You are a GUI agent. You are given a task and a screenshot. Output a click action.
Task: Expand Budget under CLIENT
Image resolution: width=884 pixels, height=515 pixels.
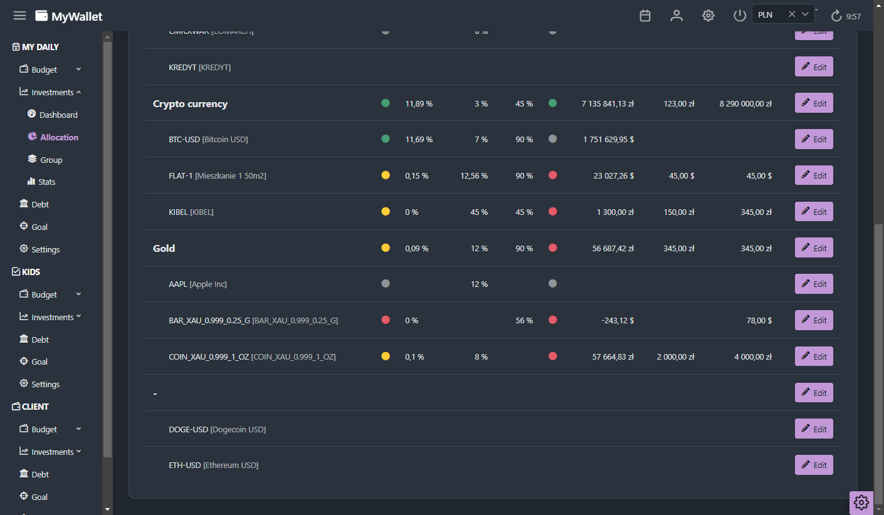(51, 429)
